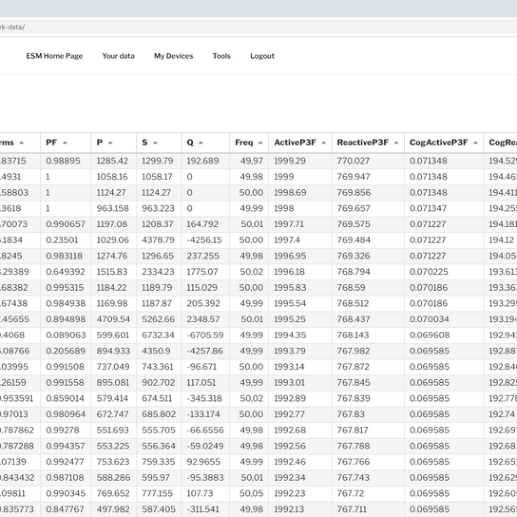Open the ESM Home Page link
The width and height of the screenshot is (517, 517).
click(54, 56)
